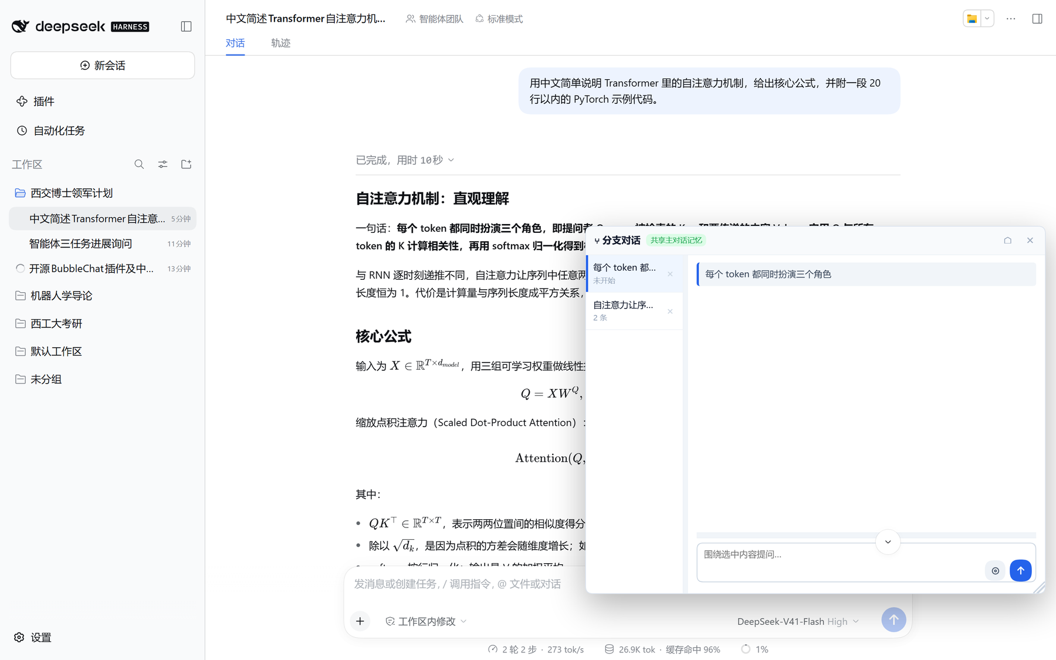Open workspace filter settings icon
The image size is (1056, 660).
(x=163, y=164)
